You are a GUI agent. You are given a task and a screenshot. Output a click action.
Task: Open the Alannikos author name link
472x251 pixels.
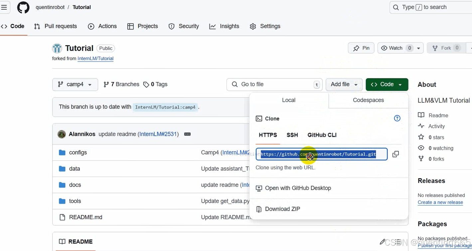(82, 134)
